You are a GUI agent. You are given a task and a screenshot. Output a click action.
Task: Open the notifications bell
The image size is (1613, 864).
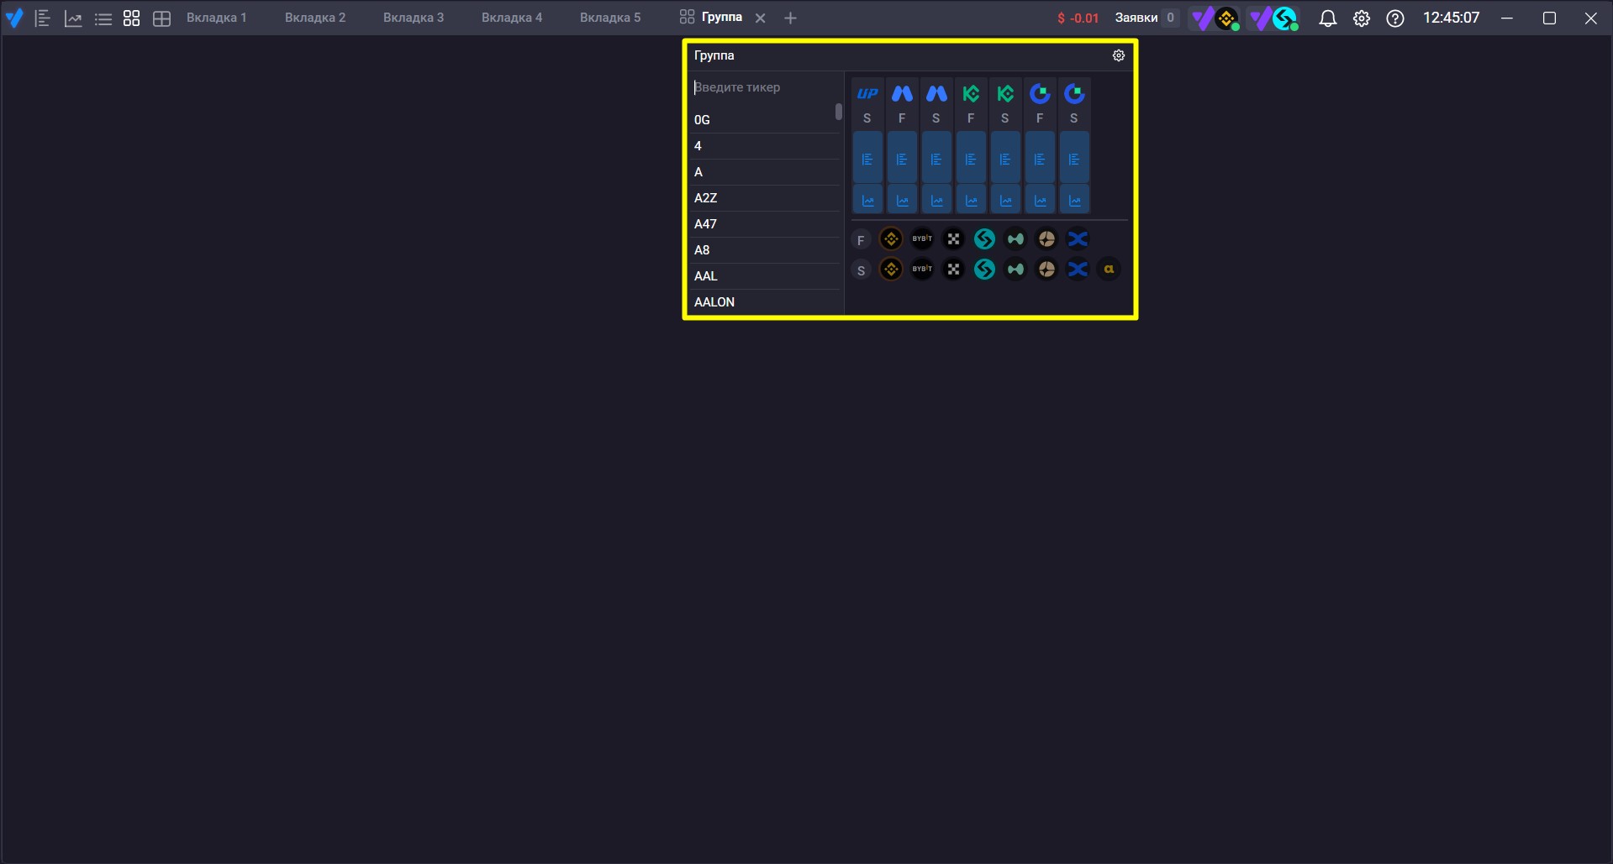[1328, 18]
